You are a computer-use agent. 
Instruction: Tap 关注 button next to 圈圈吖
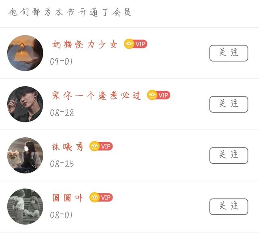[x=229, y=206]
